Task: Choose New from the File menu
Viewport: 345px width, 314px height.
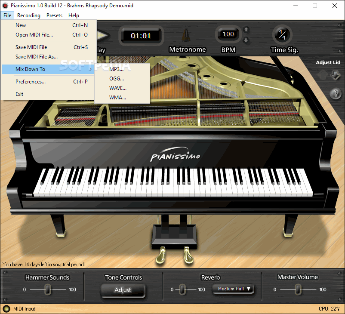Action: click(x=49, y=25)
